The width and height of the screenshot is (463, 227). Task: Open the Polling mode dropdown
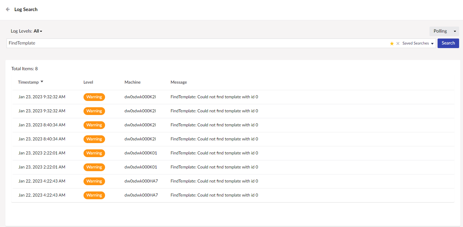coord(444,31)
